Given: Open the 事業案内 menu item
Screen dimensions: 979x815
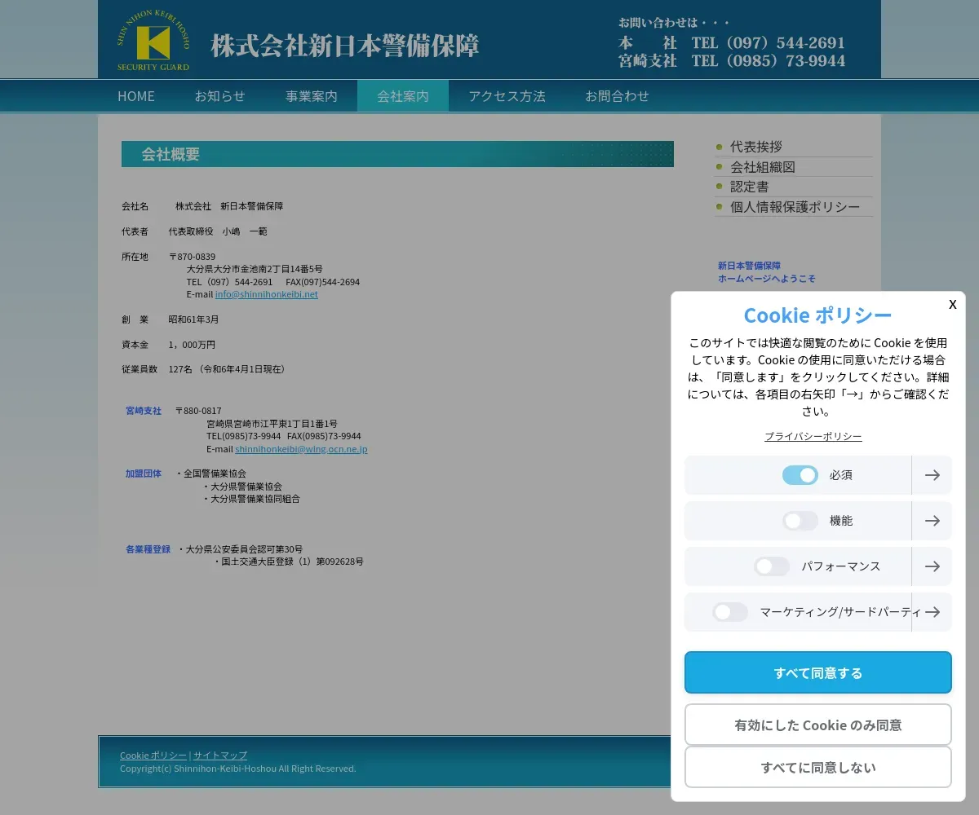Looking at the screenshot, I should pyautogui.click(x=311, y=96).
